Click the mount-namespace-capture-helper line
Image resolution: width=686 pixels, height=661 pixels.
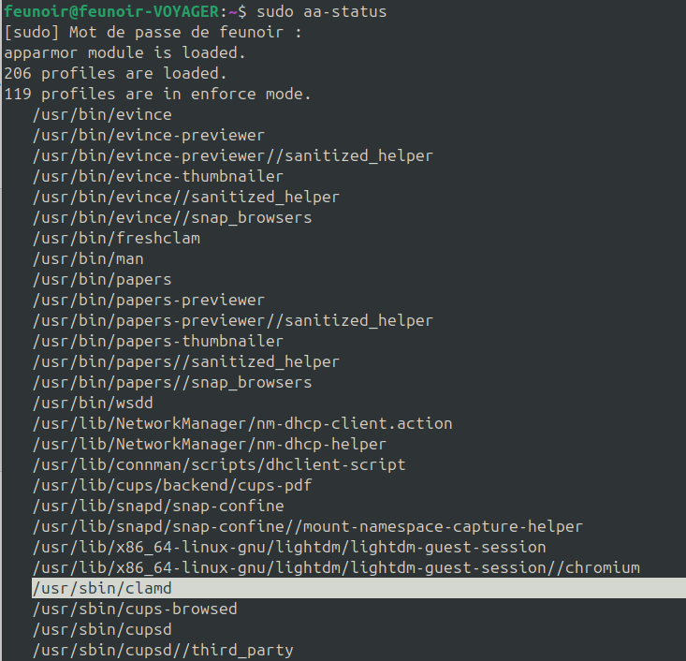(307, 526)
